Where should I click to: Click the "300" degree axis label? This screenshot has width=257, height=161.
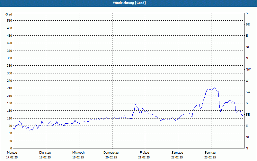(x=10, y=73)
